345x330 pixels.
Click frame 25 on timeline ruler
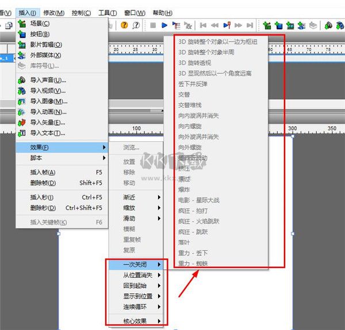pos(135,49)
